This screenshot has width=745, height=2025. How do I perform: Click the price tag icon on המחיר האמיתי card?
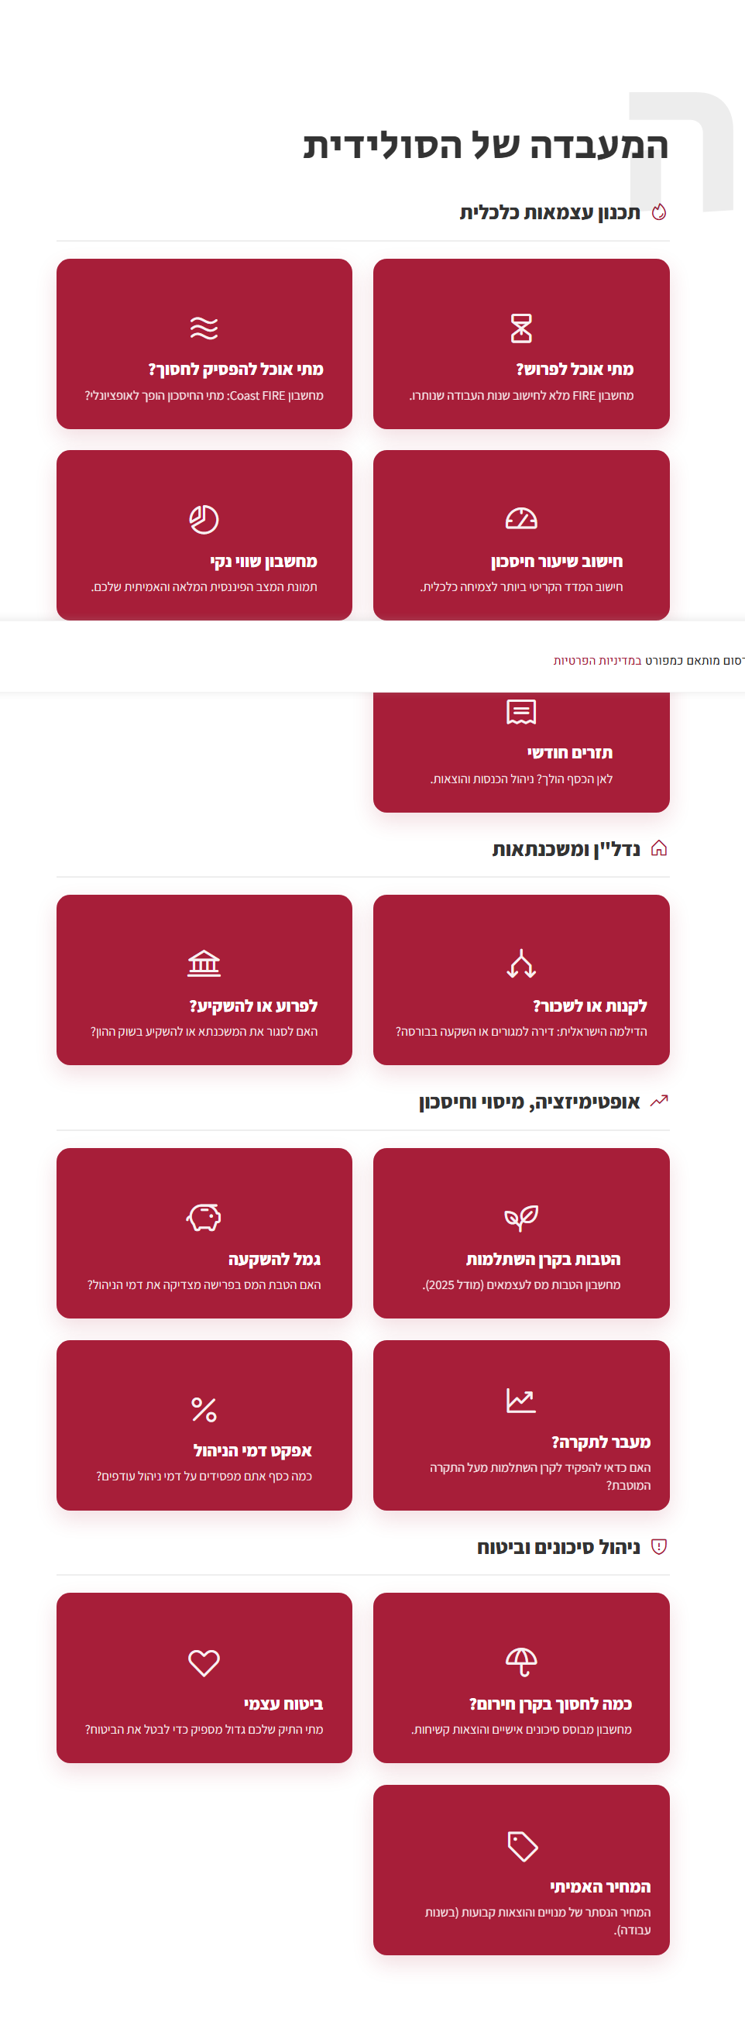pos(523,1847)
